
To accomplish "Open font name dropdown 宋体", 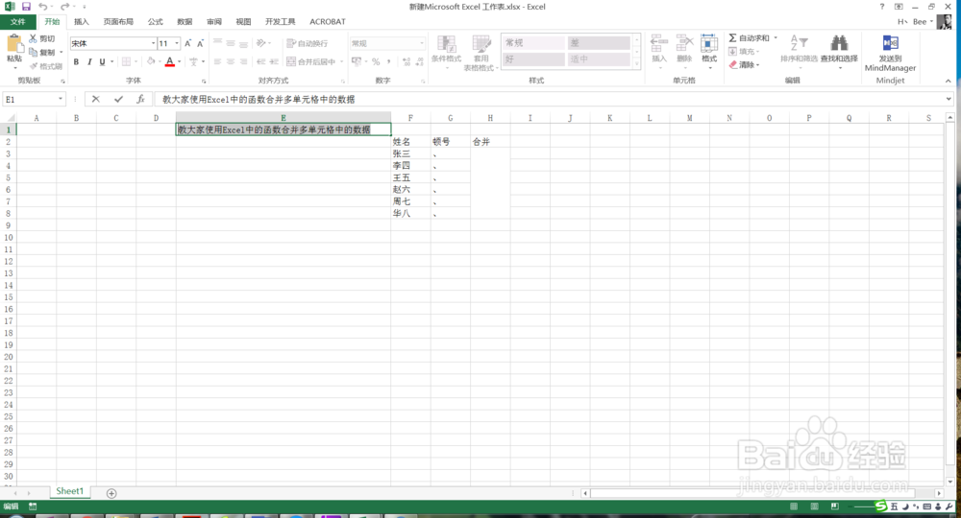I will [153, 43].
